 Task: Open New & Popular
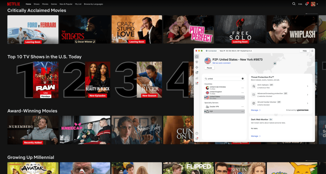click(66, 4)
